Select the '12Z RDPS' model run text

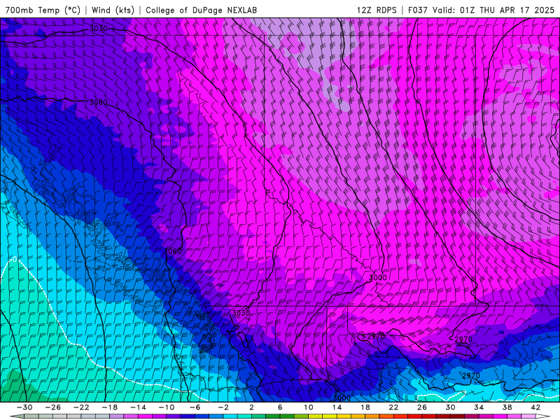[377, 10]
